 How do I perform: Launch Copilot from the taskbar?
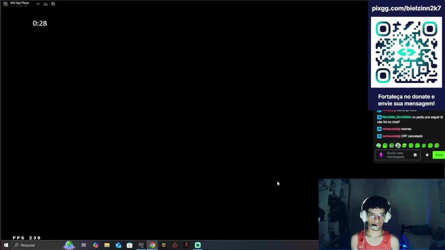(96, 245)
